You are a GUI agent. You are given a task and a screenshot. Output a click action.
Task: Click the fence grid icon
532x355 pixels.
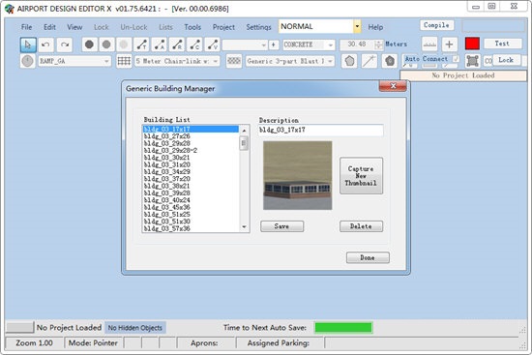pyautogui.click(x=124, y=61)
